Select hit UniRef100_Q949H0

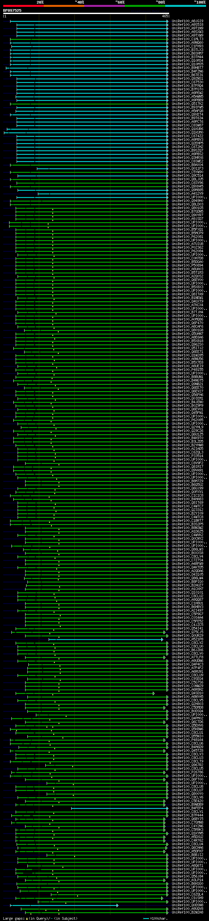tap(187, 201)
